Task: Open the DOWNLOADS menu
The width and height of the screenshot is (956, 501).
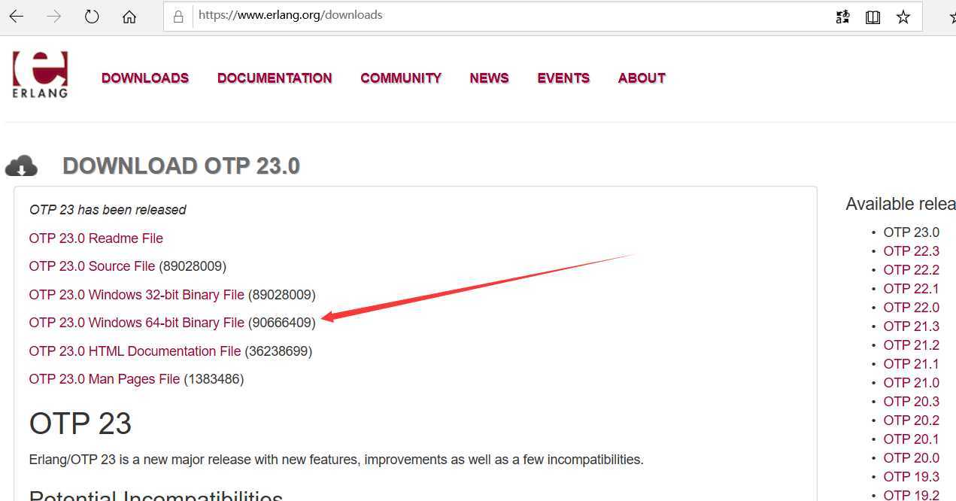Action: [x=145, y=78]
